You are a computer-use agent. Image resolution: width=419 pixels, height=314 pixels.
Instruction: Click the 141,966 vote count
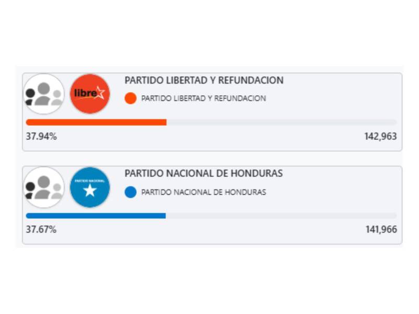pos(383,228)
